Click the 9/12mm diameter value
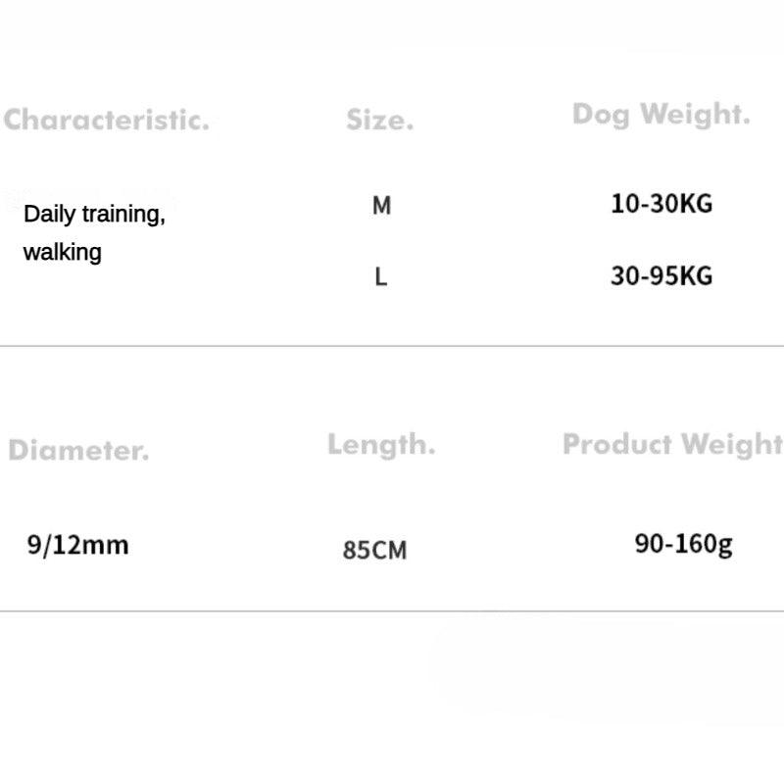Image resolution: width=784 pixels, height=784 pixels. click(77, 544)
